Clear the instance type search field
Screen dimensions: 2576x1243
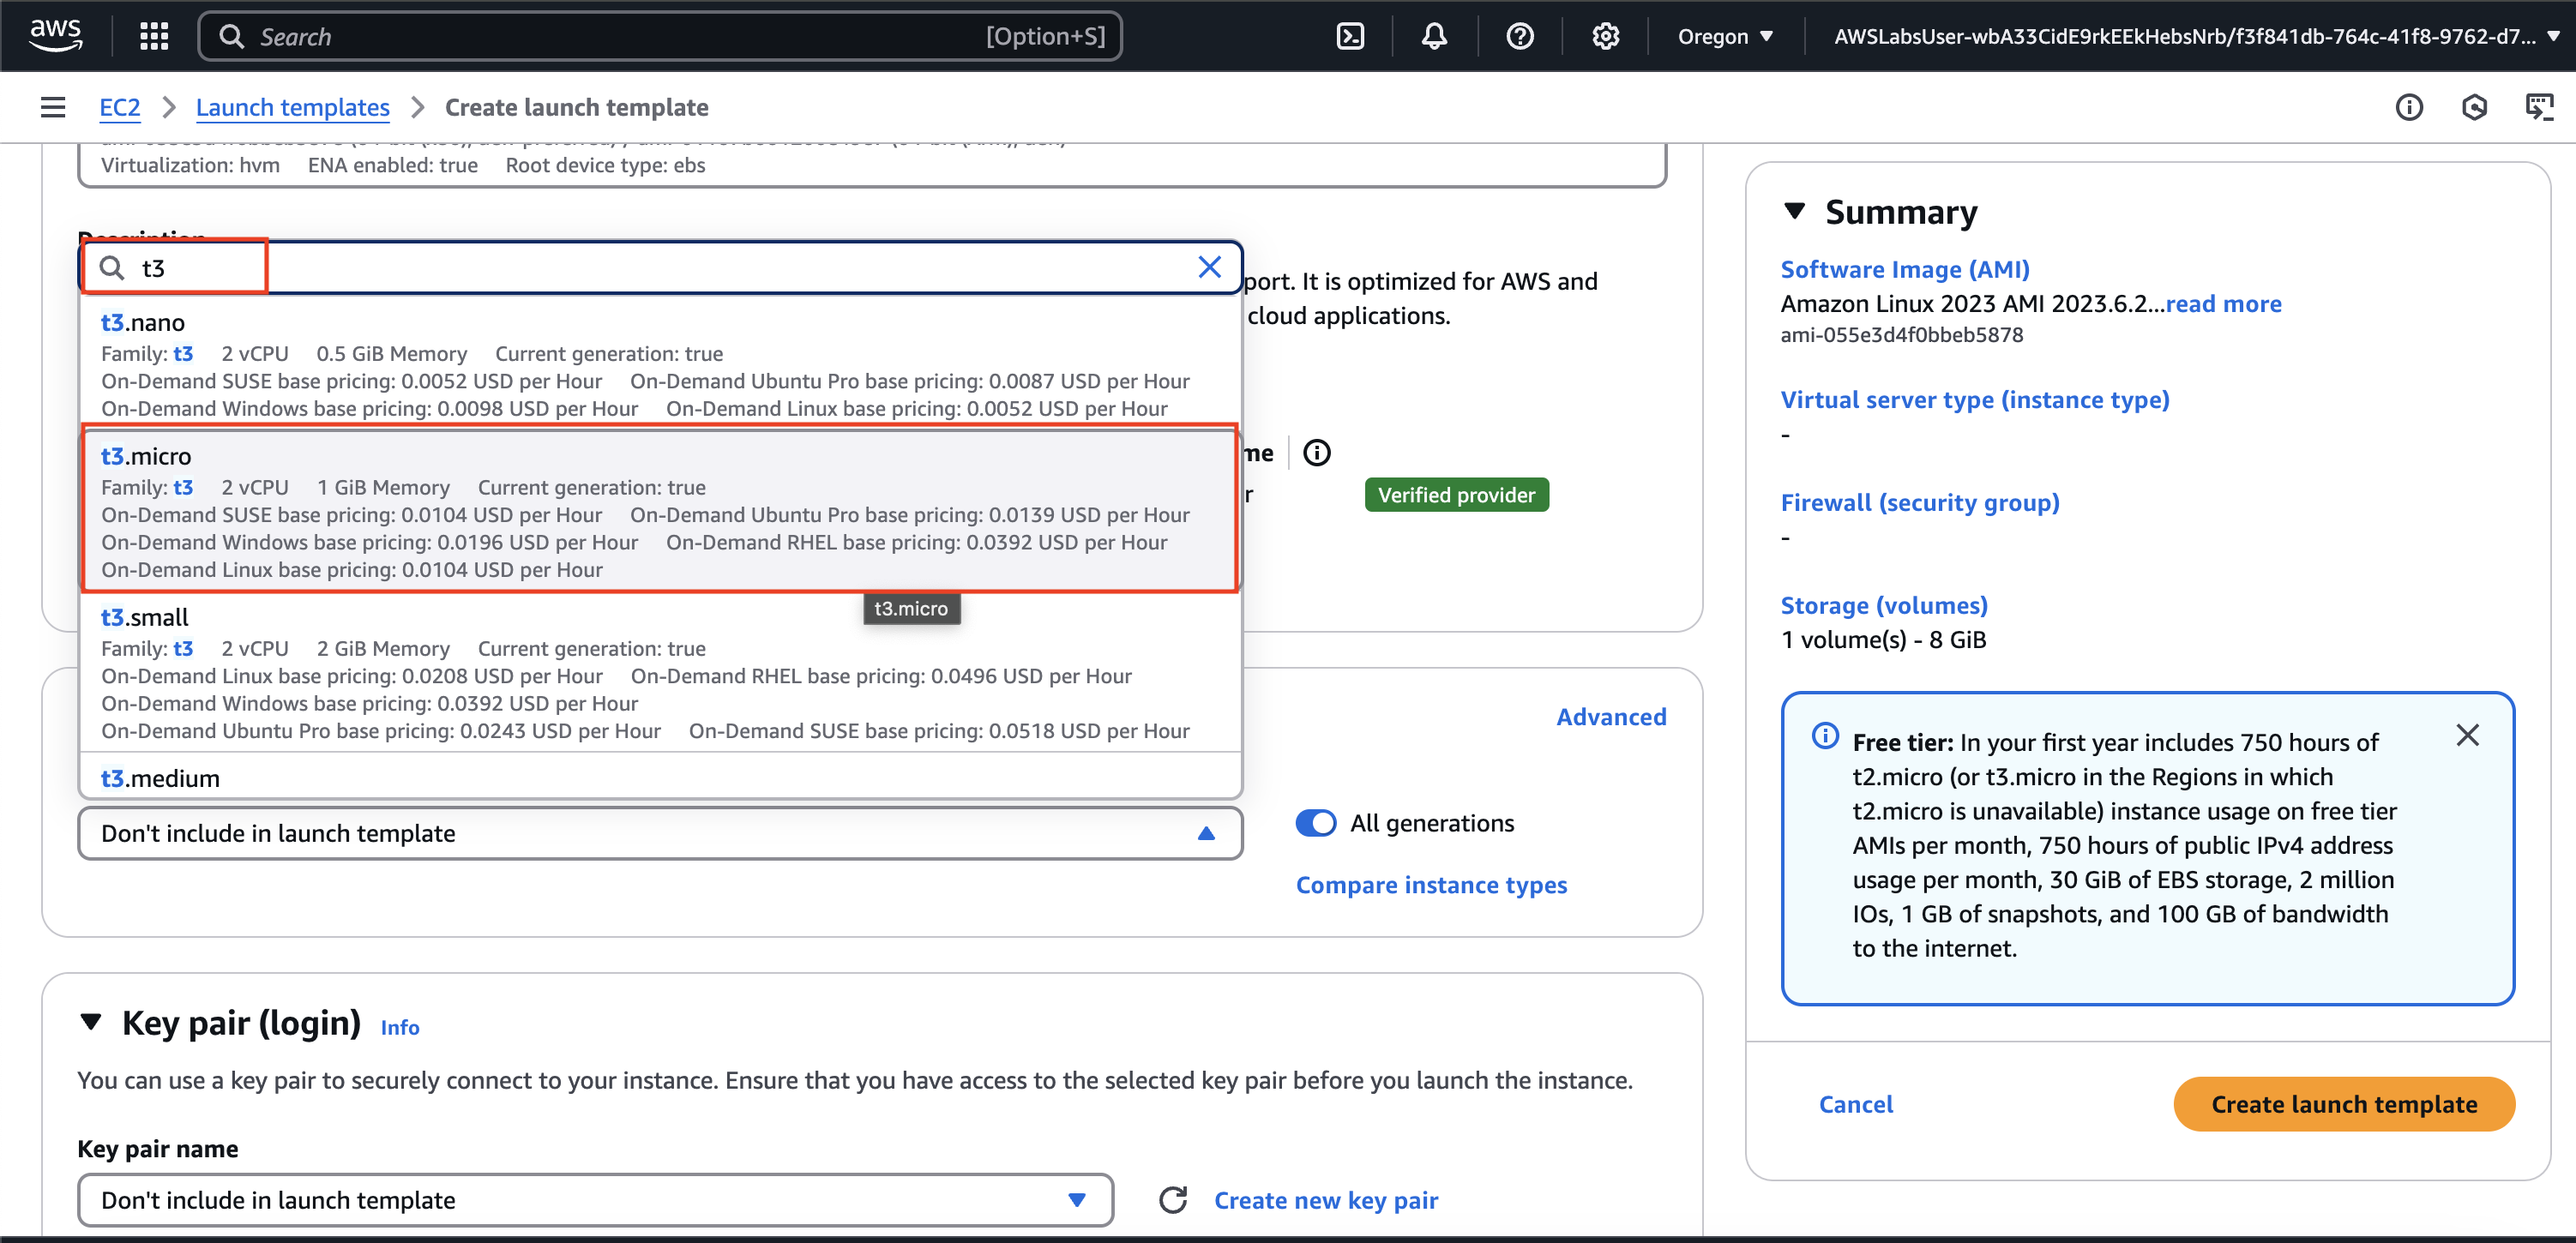pyautogui.click(x=1209, y=267)
